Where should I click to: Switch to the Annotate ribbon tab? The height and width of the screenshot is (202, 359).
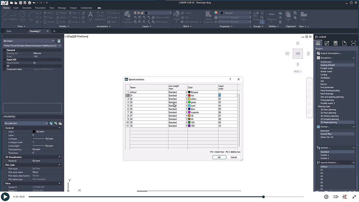point(27,8)
